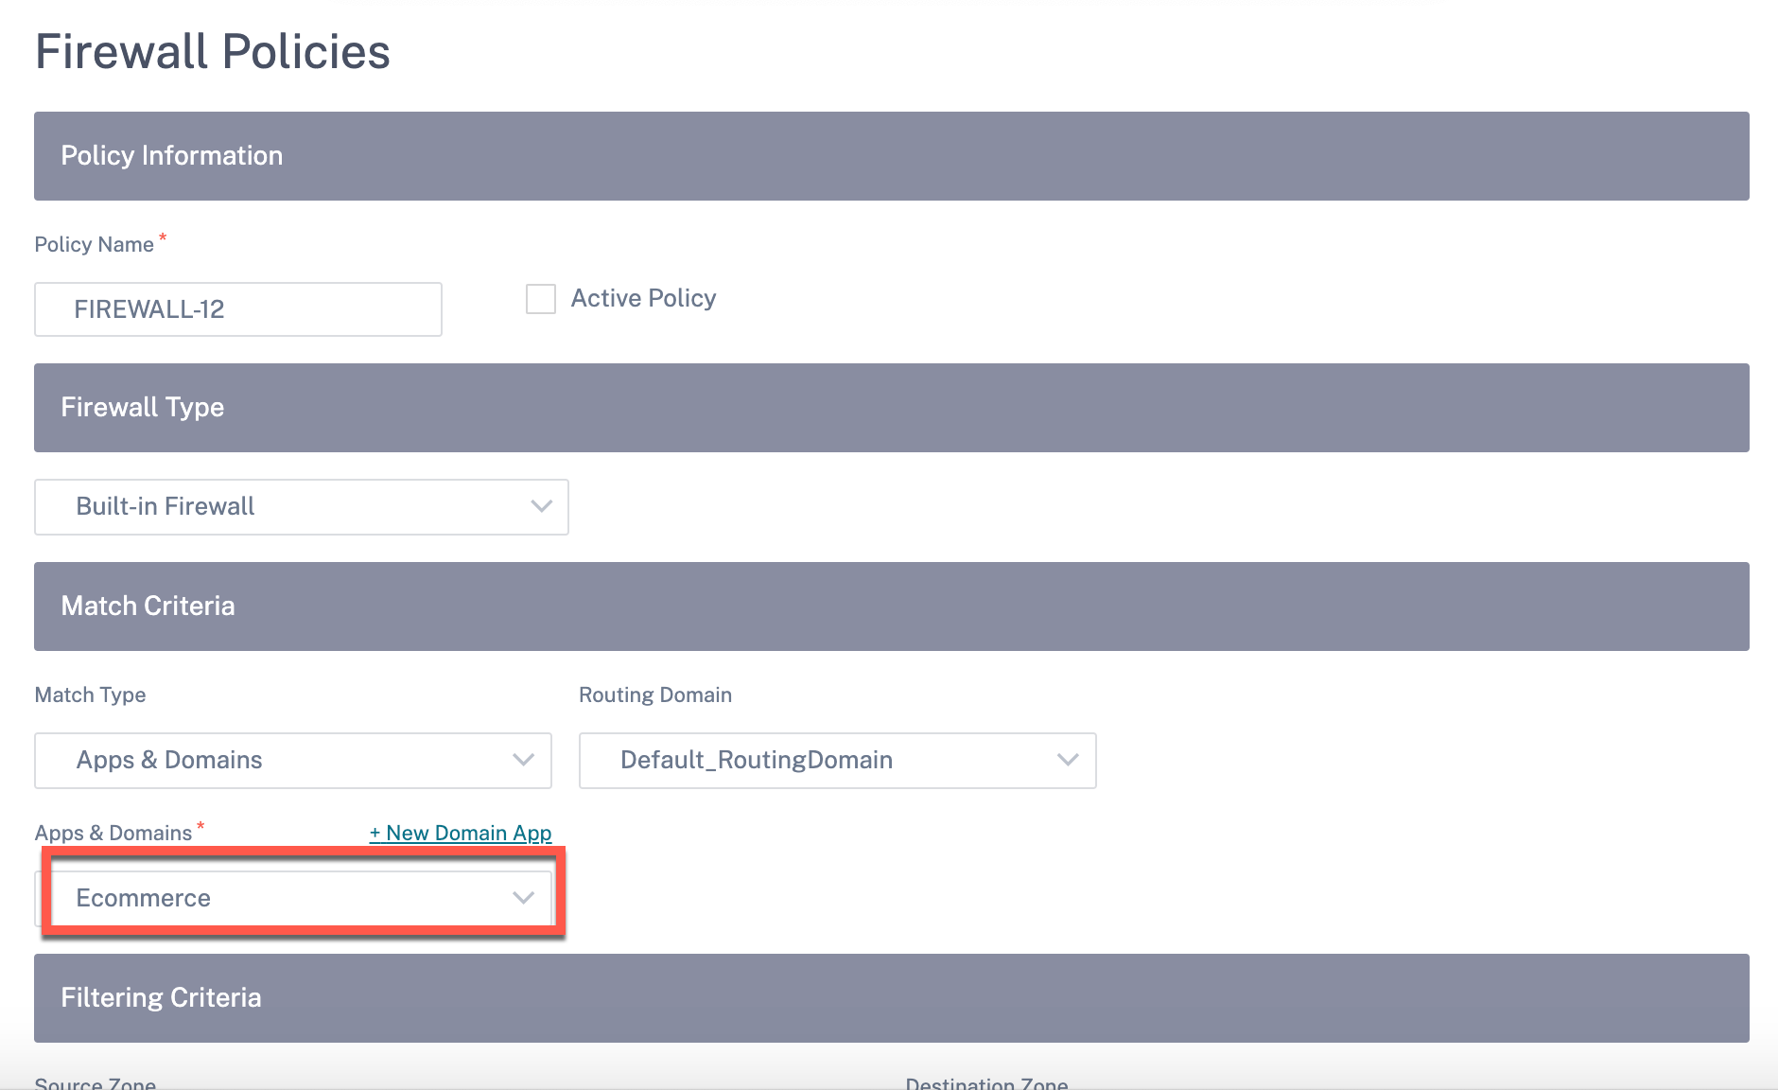Enable the Active Policy checkbox
The image size is (1778, 1090).
pyautogui.click(x=541, y=299)
